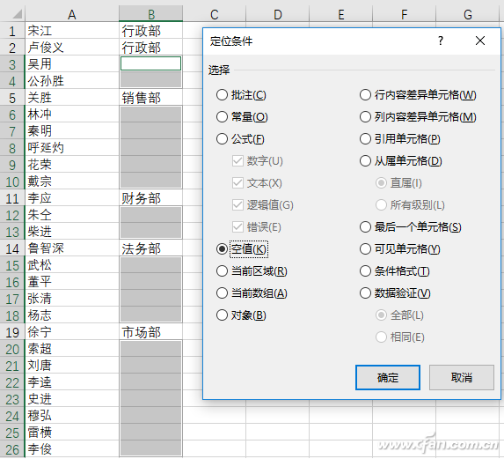Viewport: 504px width, 459px height.
Task: Click the 行政部 cell in row 2
Action: point(150,48)
